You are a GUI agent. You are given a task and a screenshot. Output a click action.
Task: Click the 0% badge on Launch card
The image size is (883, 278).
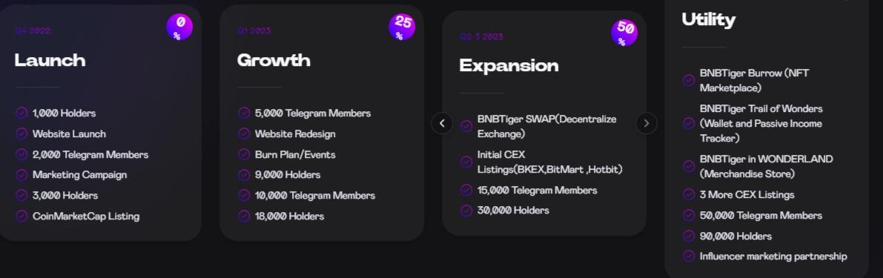[x=179, y=27]
